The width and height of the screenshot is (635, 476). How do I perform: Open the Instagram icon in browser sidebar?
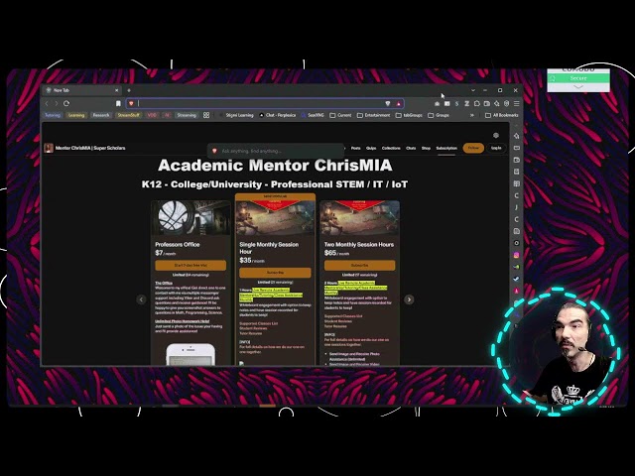click(x=516, y=255)
